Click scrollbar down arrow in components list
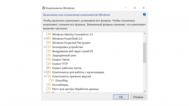The width and height of the screenshot is (189, 106). [x=145, y=91]
